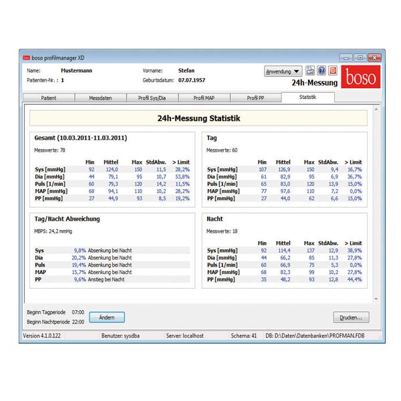Click Nacht Dia mean value 66,2

285,258
